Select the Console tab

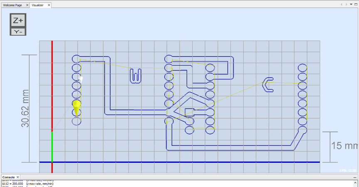(x=8, y=177)
